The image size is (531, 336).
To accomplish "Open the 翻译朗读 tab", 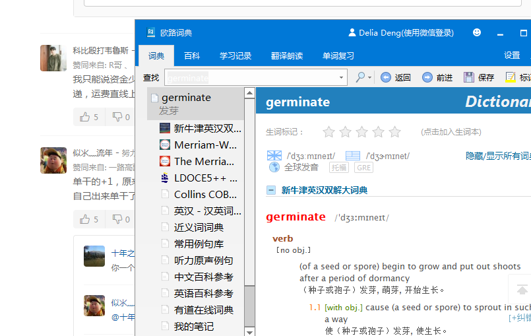I will click(287, 55).
